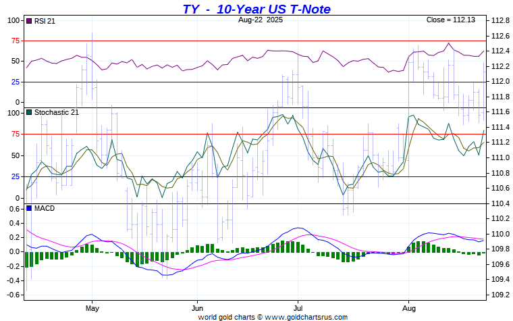Image resolution: width=513 pixels, height=321 pixels.
Task: Click the RSI 21 label text
Action: (x=45, y=22)
